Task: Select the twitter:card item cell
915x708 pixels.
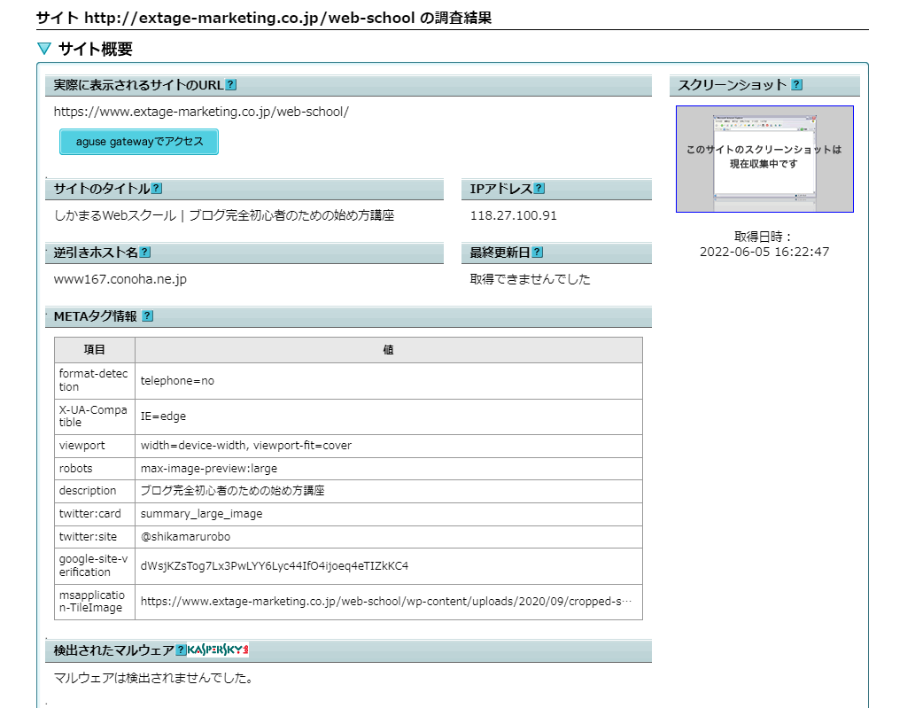Action: coord(95,514)
